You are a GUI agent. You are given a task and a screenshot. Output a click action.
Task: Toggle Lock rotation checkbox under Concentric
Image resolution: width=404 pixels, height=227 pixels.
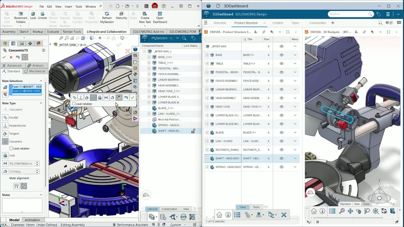(11, 148)
